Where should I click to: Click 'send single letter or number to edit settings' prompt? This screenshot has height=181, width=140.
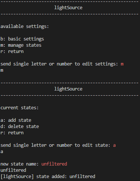pos(59,64)
